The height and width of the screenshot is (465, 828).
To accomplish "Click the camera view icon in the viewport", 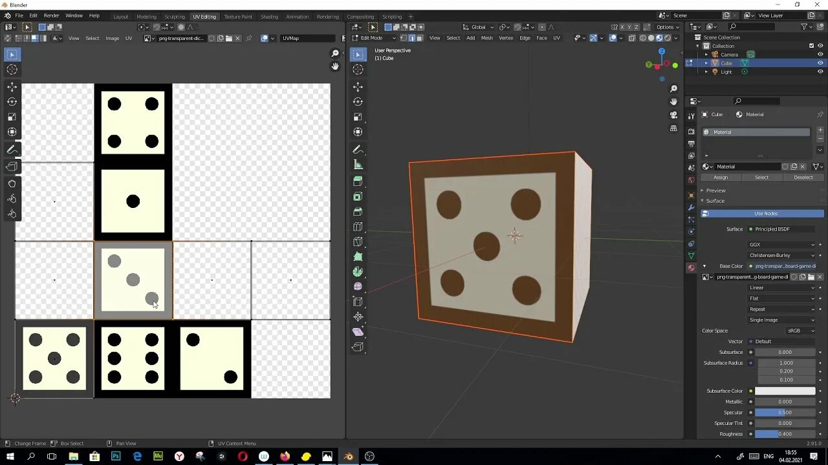I will point(673,115).
